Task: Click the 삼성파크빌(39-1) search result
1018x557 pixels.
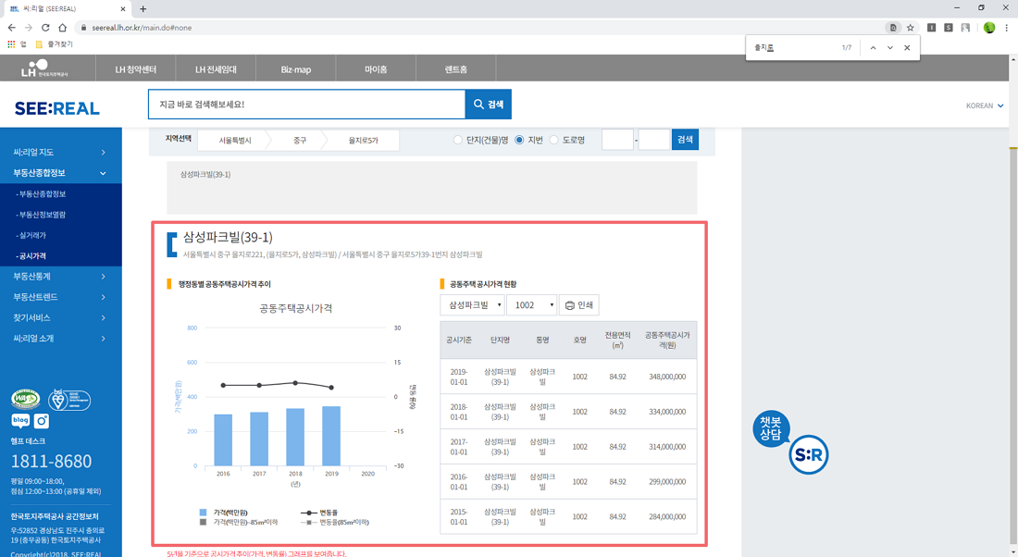Action: (x=205, y=175)
